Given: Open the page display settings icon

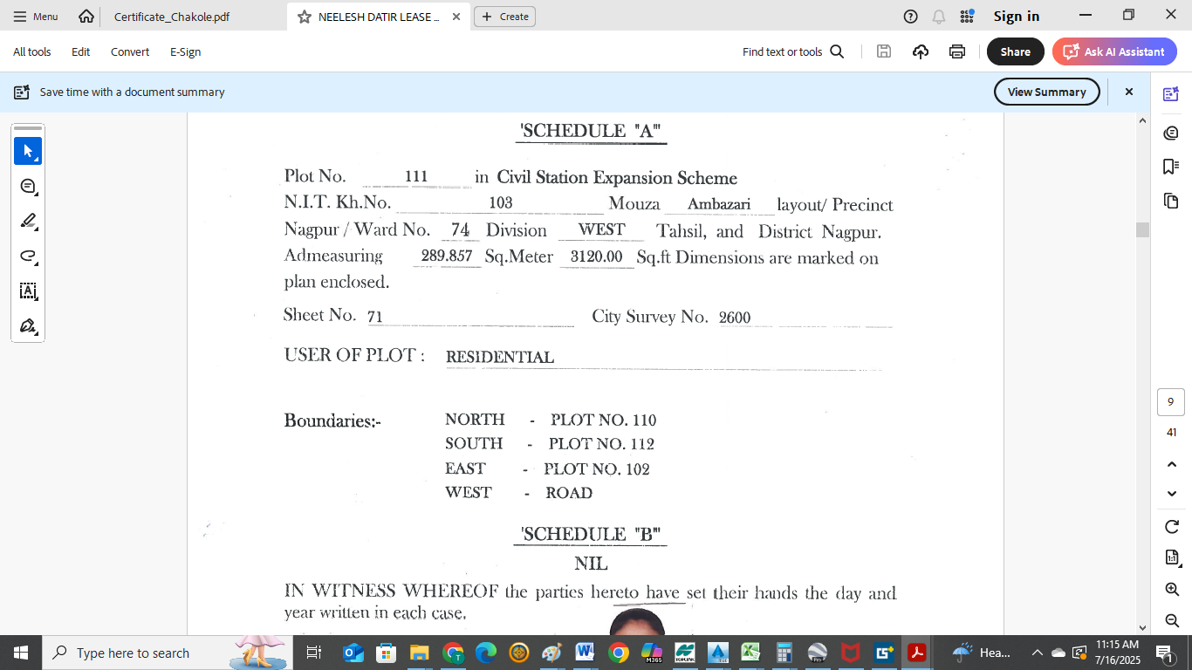Looking at the screenshot, I should (x=1172, y=557).
